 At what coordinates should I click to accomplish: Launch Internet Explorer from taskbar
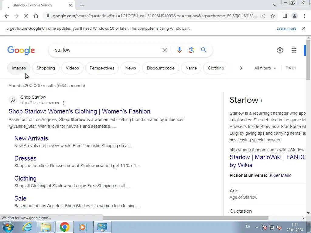27,227
